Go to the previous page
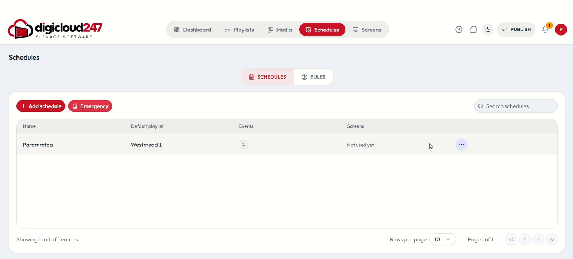This screenshot has height=259, width=573. (x=525, y=239)
